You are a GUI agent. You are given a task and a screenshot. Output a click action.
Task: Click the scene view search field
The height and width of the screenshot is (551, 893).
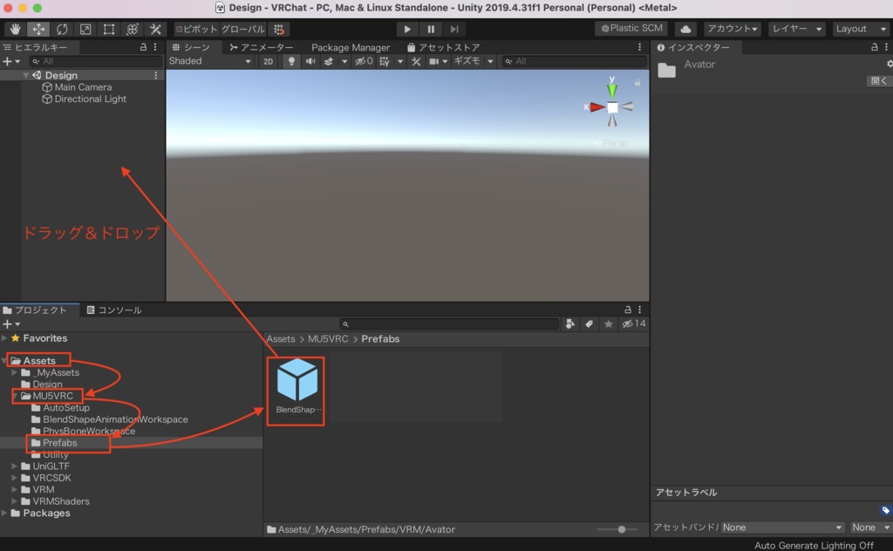pyautogui.click(x=574, y=61)
